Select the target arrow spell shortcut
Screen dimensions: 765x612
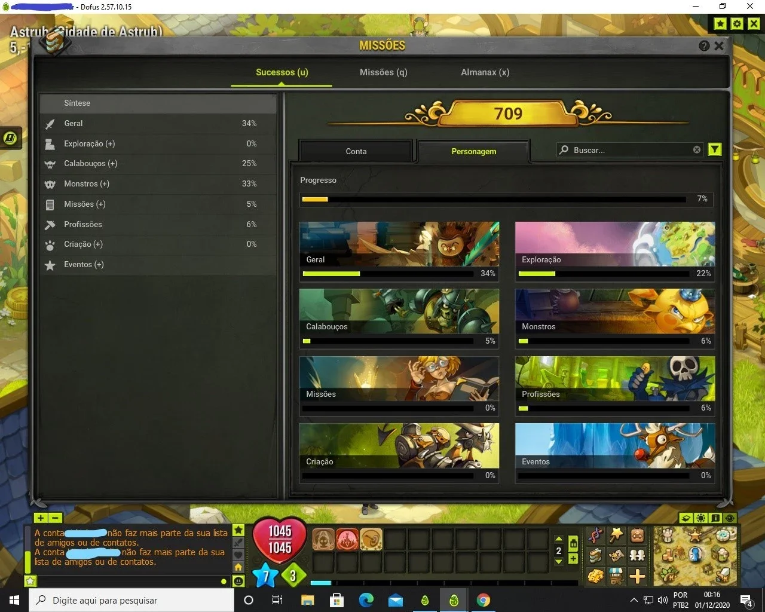tap(371, 540)
